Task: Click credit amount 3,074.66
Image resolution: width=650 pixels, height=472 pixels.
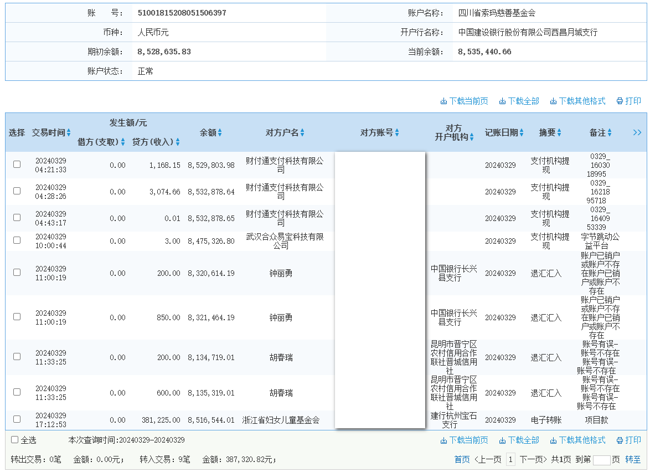Action: [x=165, y=192]
